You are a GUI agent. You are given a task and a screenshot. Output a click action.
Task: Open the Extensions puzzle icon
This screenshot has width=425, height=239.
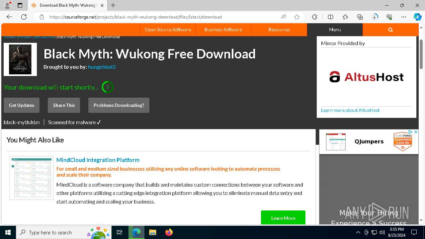coord(314,17)
